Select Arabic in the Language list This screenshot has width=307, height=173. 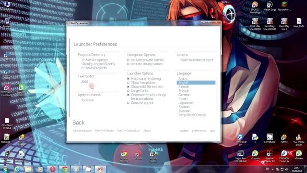(x=183, y=78)
